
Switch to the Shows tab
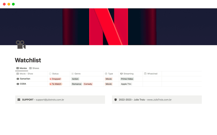(x=34, y=68)
